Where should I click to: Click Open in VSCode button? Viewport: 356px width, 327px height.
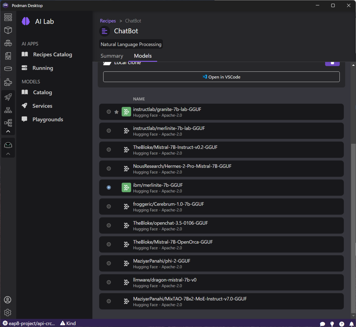point(221,77)
